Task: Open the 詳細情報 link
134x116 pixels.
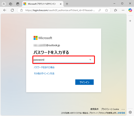Action: point(121,113)
